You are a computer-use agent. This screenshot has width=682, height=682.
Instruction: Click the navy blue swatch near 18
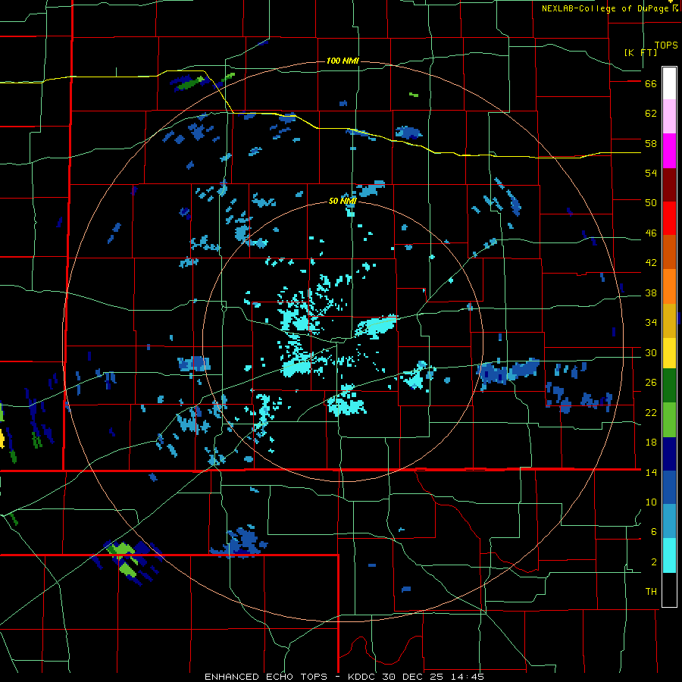[x=669, y=454]
